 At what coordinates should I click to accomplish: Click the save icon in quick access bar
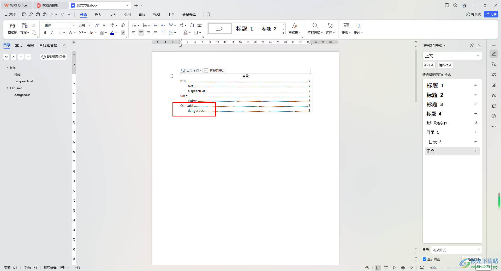(24, 14)
